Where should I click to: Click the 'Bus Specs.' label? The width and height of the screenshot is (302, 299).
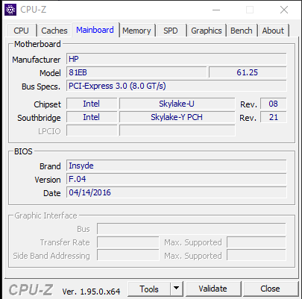(41, 86)
